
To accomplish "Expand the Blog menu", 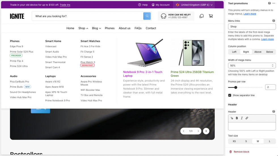I will coord(96,28).
